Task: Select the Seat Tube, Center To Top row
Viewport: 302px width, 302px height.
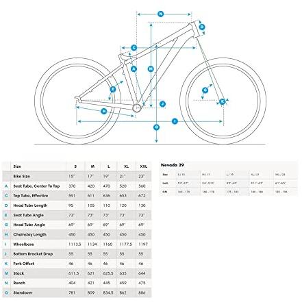Action: (x=77, y=186)
